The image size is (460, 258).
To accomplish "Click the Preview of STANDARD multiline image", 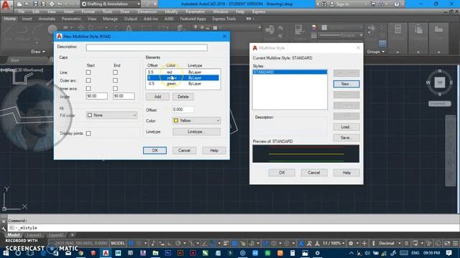I will click(305, 154).
